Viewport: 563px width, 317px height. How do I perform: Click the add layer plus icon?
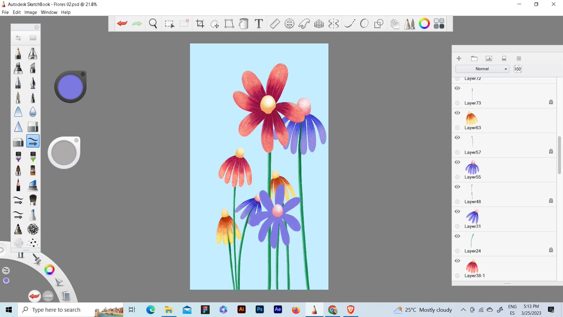pyautogui.click(x=459, y=58)
